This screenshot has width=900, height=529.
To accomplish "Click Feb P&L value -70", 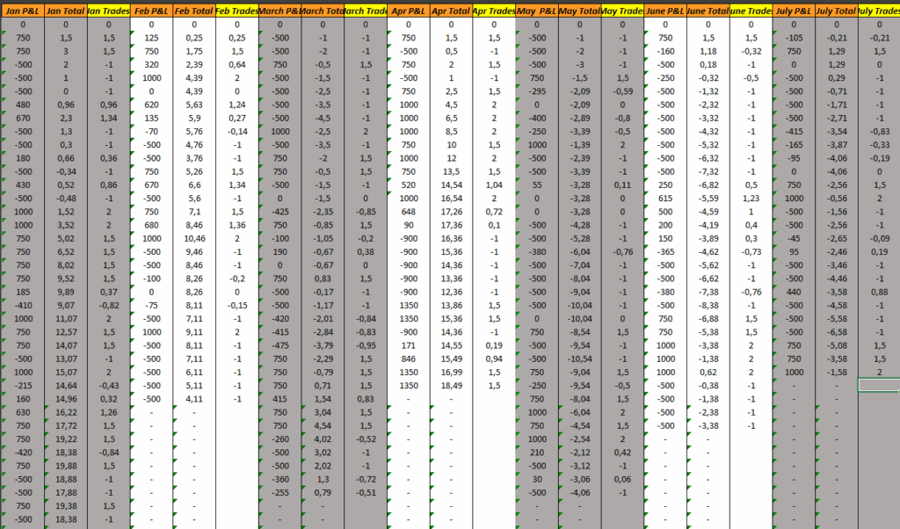I will 151,132.
